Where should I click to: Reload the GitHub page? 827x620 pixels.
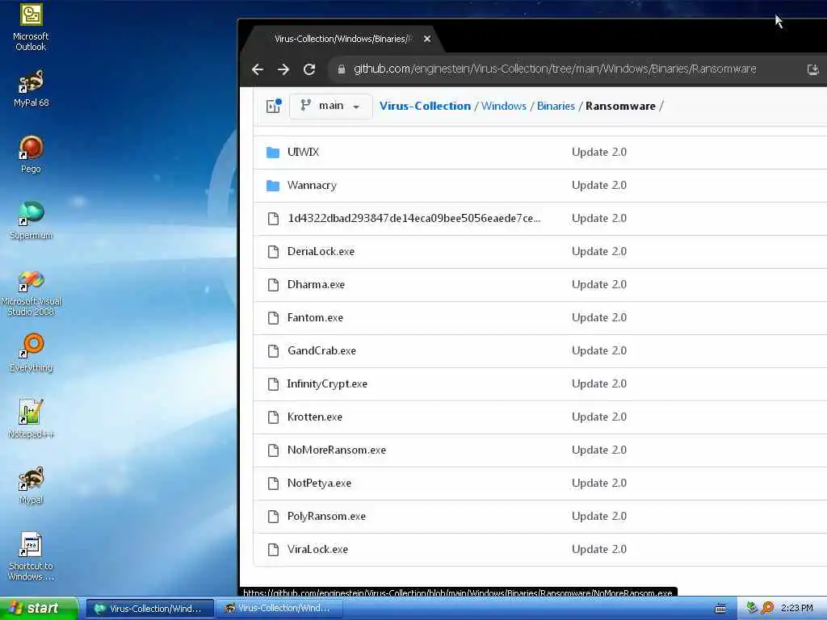[309, 69]
